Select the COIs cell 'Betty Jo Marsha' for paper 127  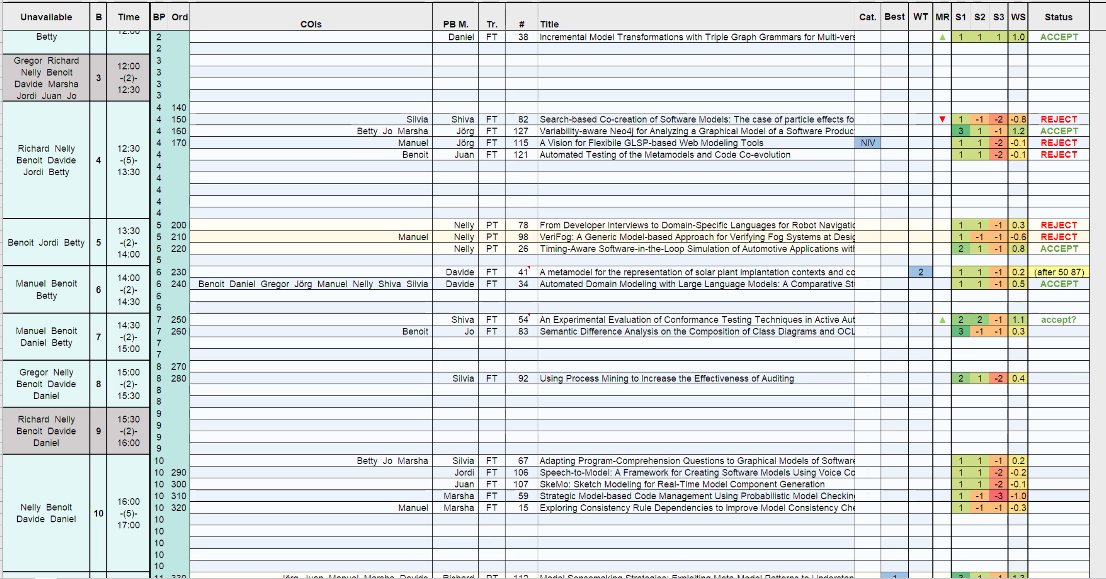[x=392, y=131]
